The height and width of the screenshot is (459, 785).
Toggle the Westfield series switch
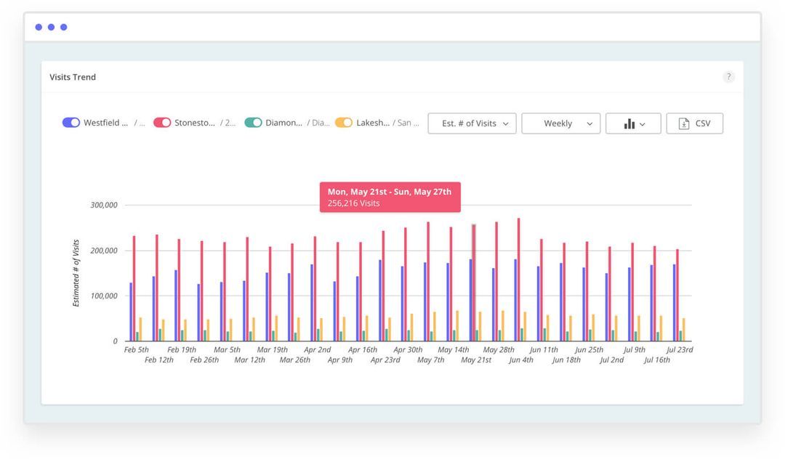(70, 122)
